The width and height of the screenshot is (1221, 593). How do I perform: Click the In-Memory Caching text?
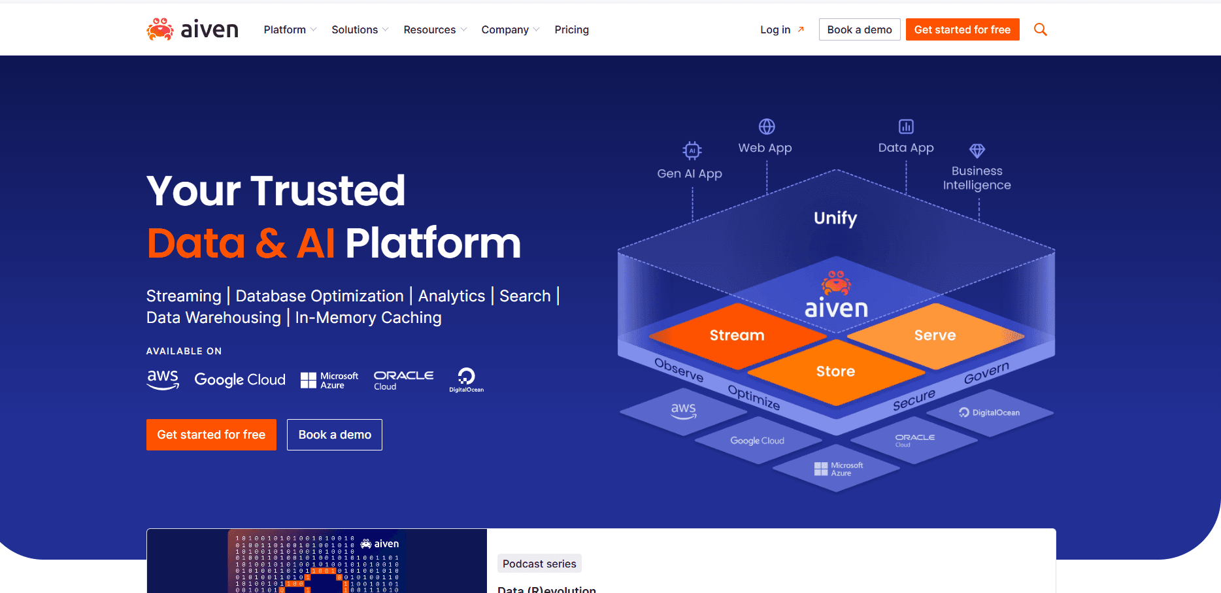(368, 318)
